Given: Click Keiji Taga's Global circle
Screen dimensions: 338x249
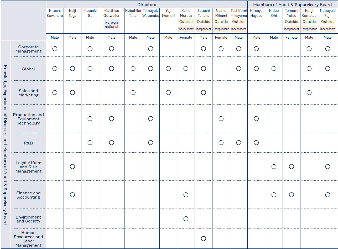Looking at the screenshot, I should [72, 69].
